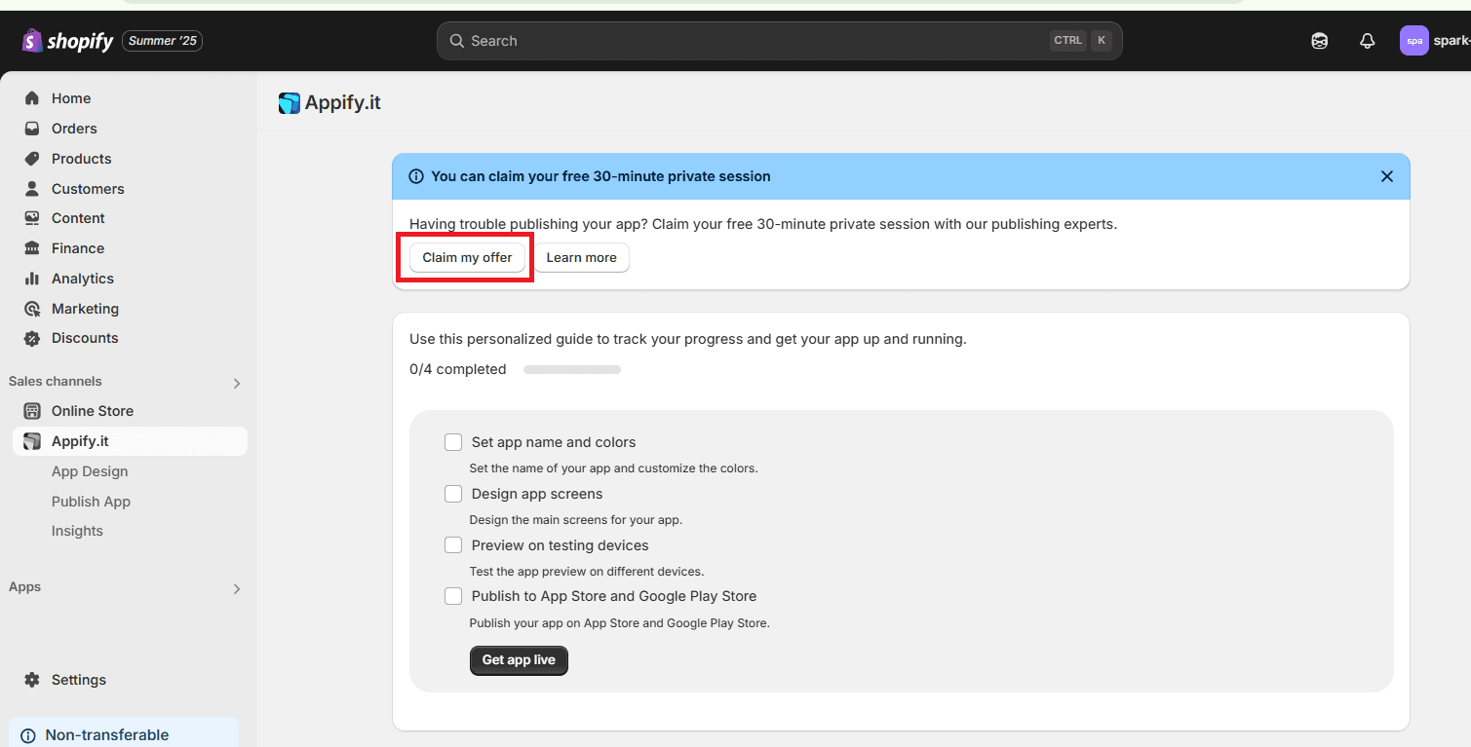Check Set app name and colors
1471x747 pixels.
click(453, 442)
